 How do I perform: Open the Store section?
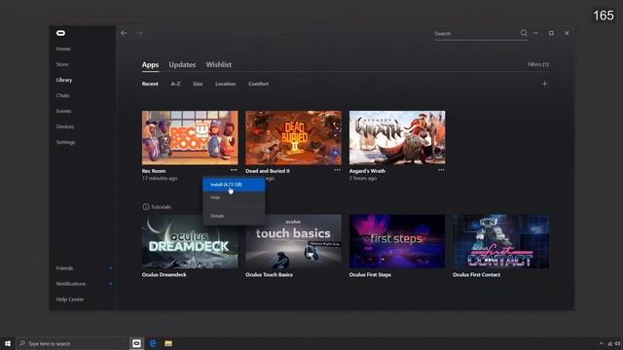click(62, 64)
